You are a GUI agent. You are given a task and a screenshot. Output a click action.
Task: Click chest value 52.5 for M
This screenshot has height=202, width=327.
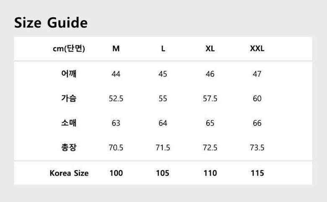116,99
